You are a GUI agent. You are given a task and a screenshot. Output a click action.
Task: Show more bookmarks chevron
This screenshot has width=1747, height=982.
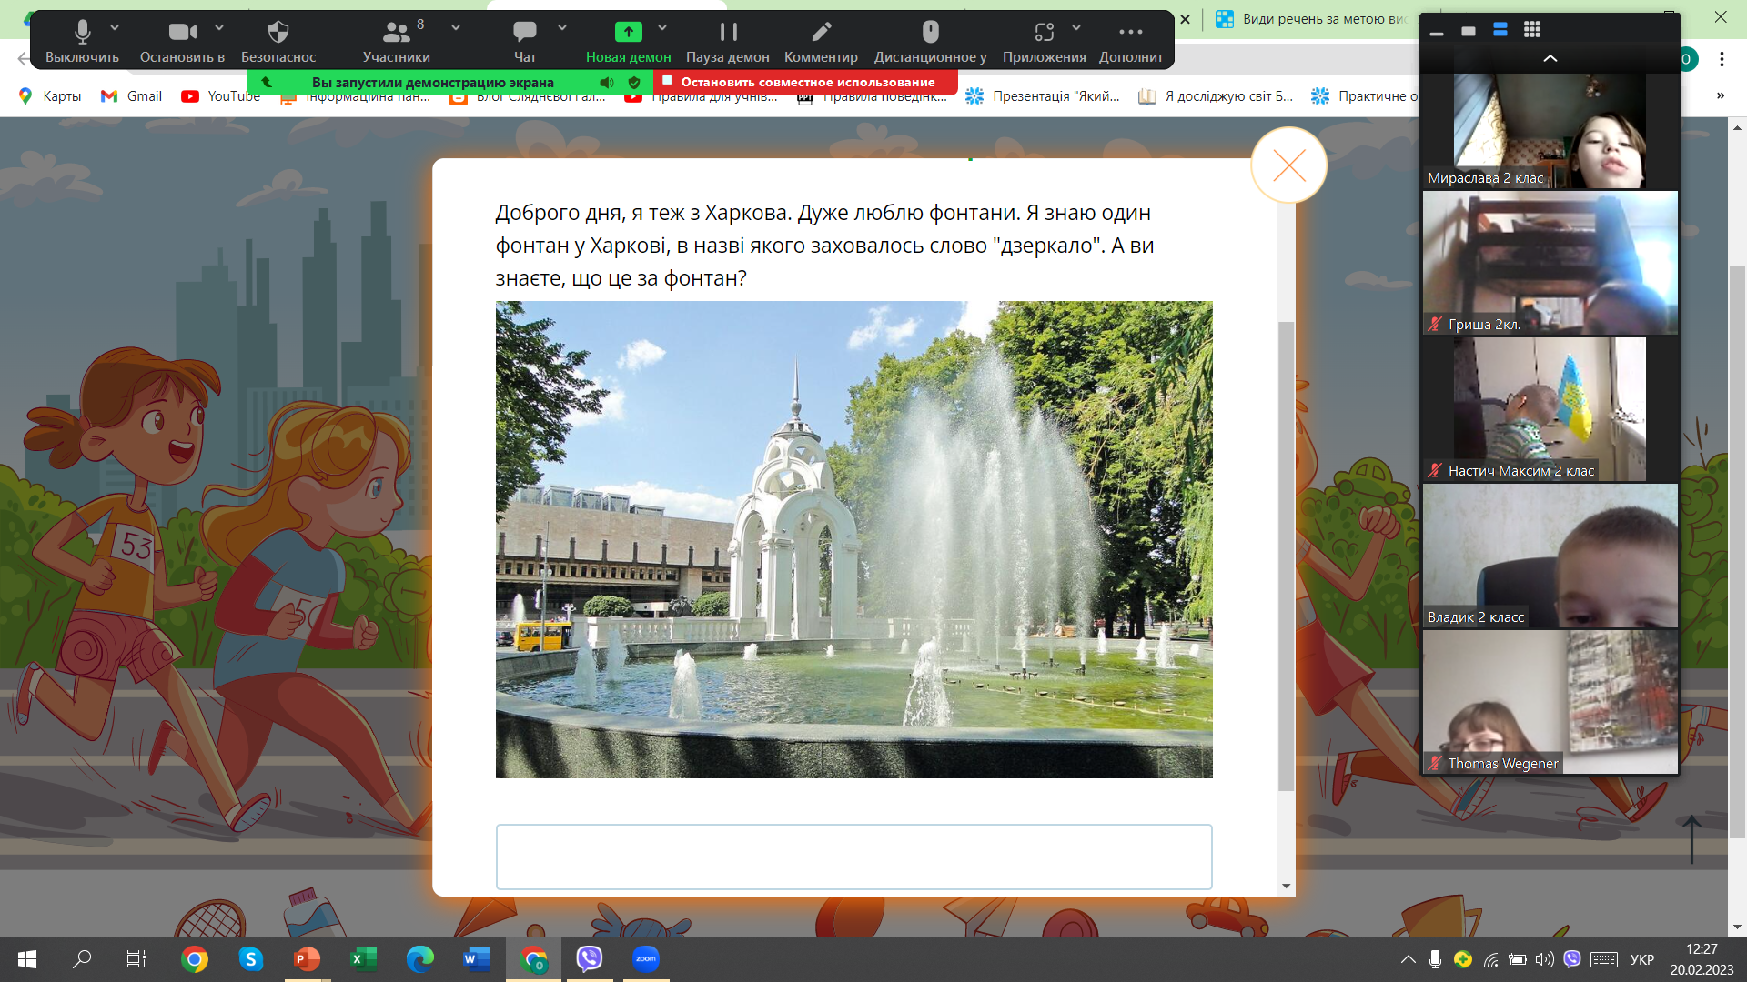pos(1720,96)
